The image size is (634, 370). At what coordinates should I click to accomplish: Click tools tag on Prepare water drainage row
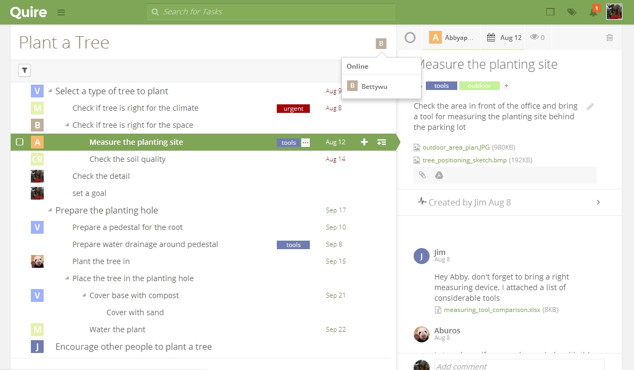293,245
